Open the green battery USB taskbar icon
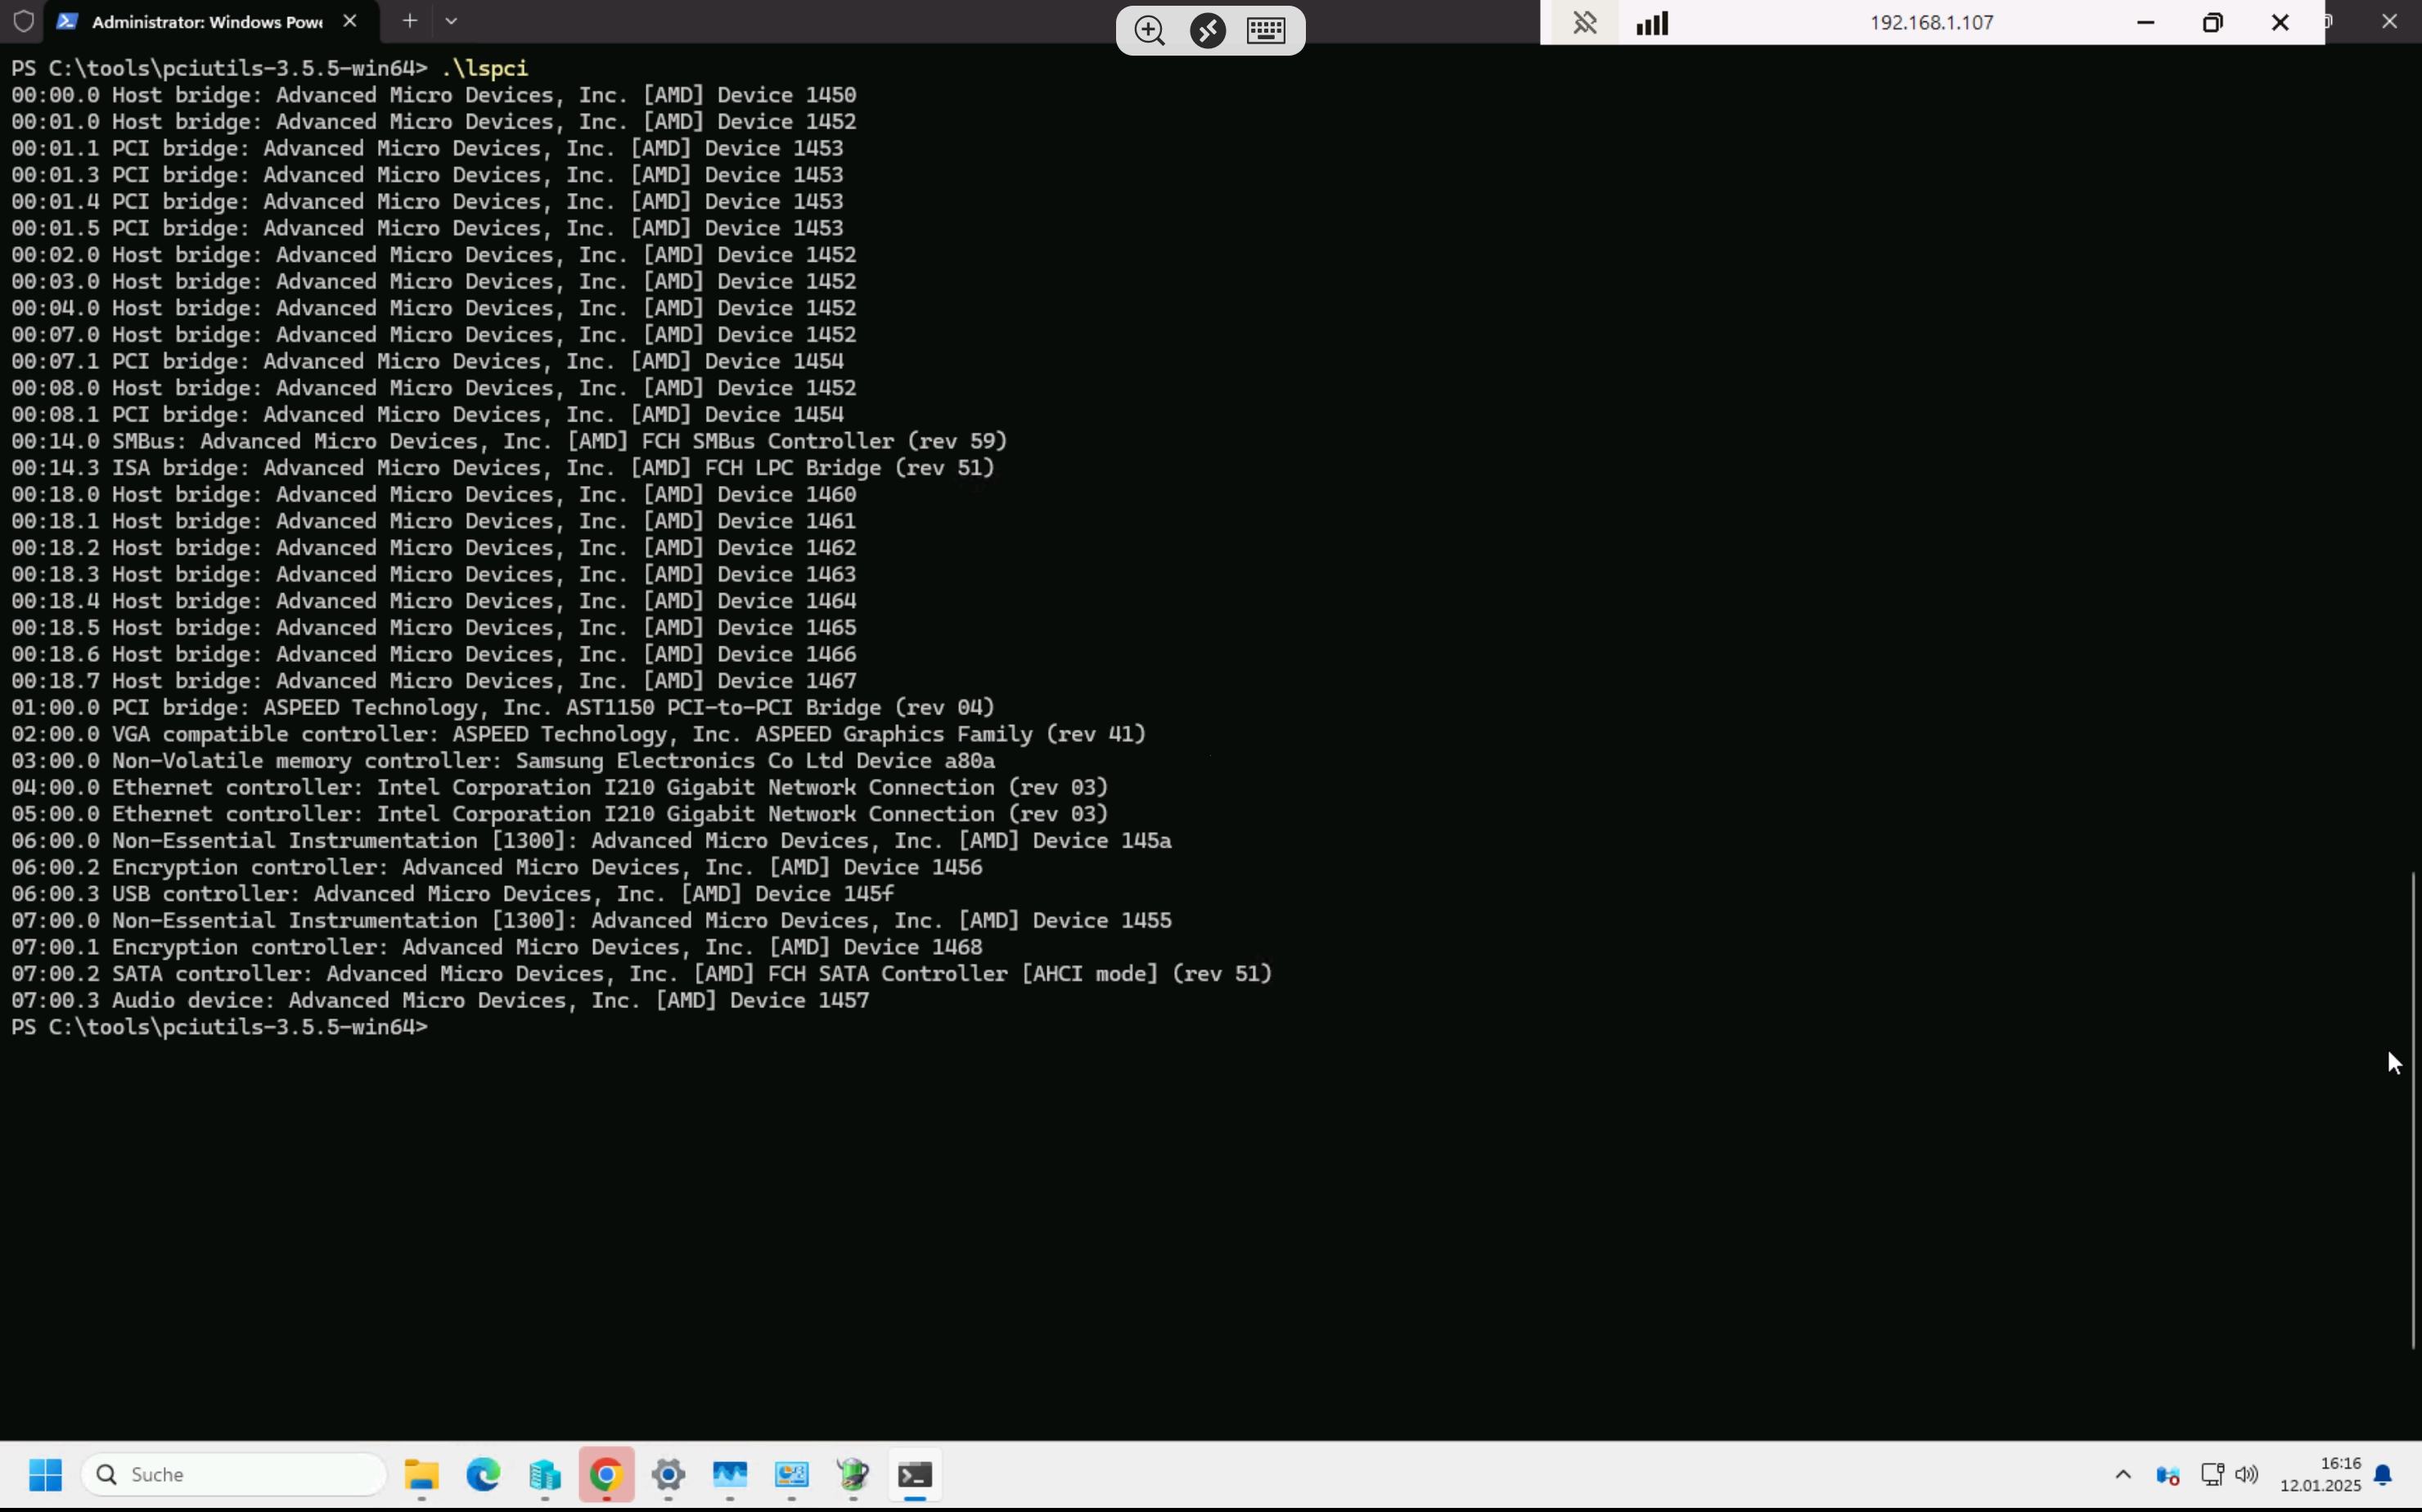 click(854, 1474)
